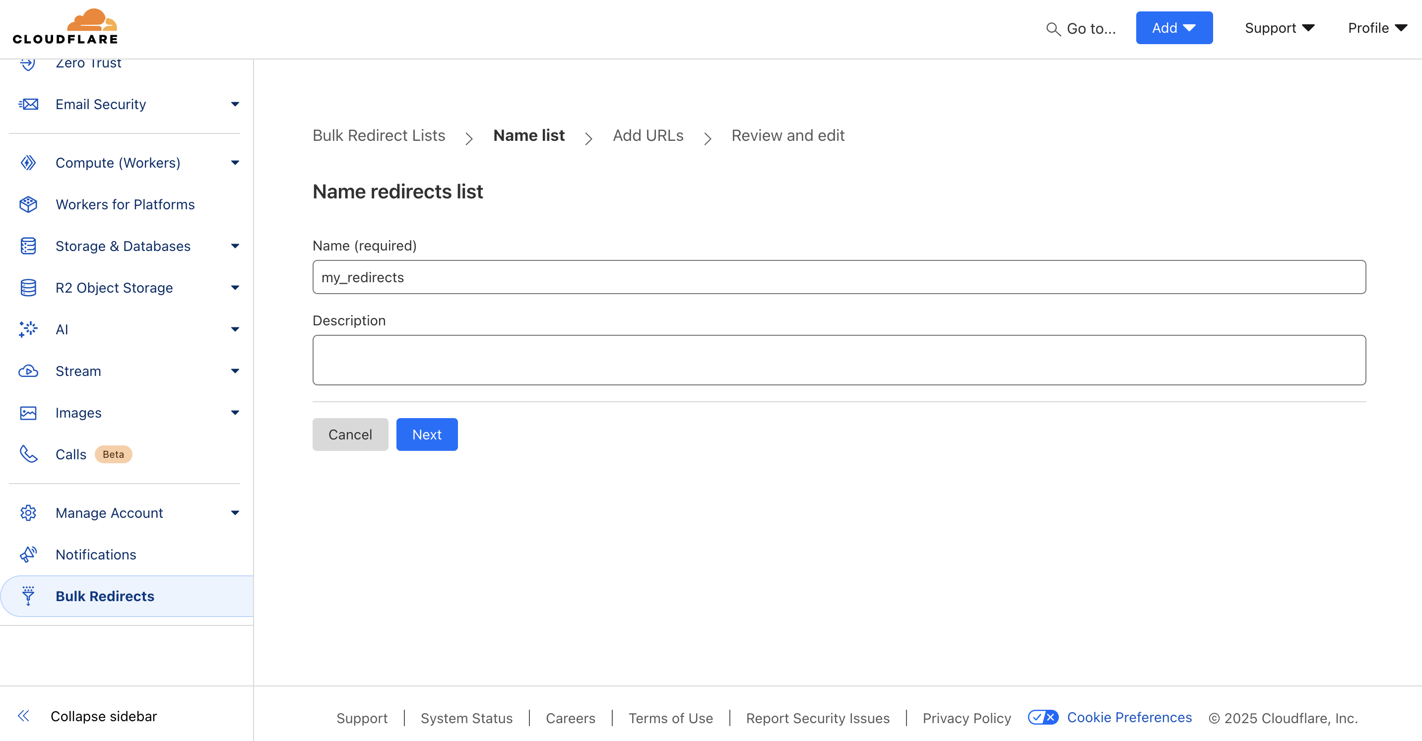Click the Name input field
Screen dimensions: 1422x741
pyautogui.click(x=839, y=276)
